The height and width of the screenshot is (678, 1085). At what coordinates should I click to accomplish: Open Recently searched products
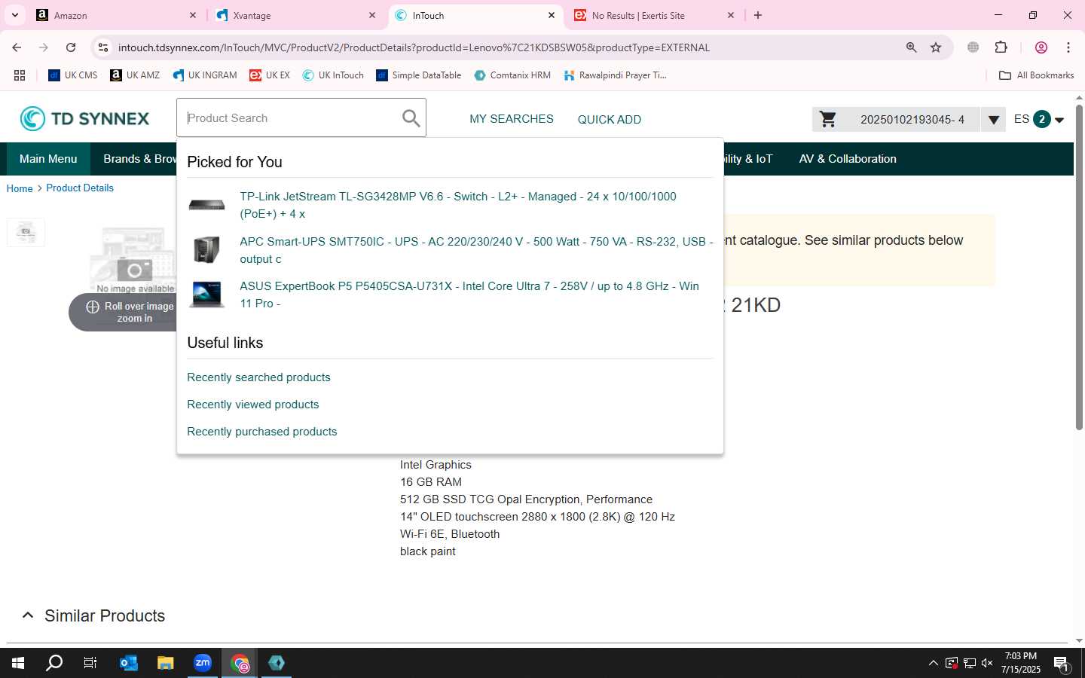(x=258, y=377)
